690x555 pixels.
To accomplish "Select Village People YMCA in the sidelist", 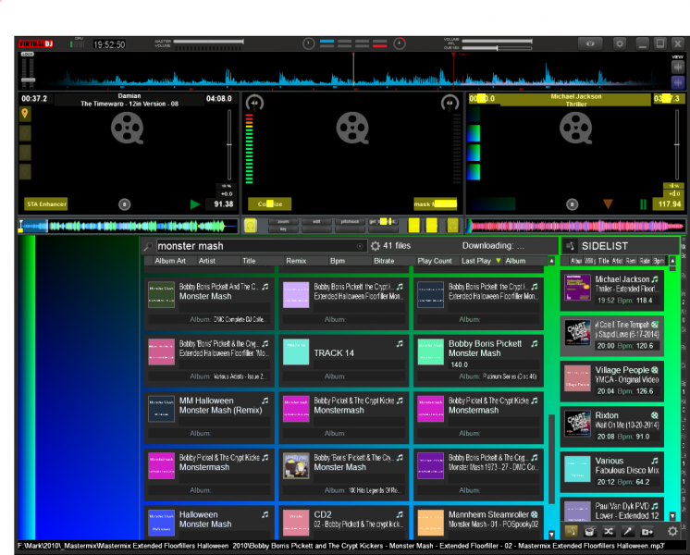I will [x=610, y=379].
